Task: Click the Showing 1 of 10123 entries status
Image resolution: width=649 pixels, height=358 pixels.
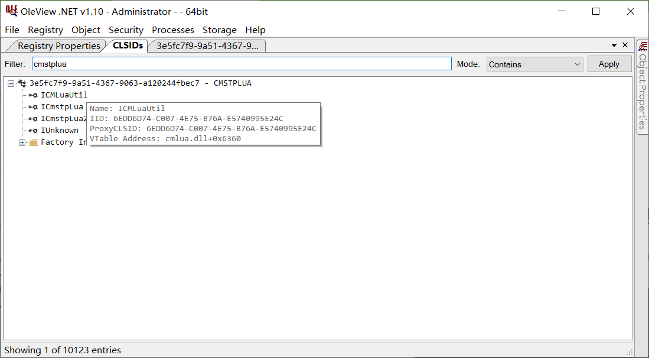Action: (x=63, y=350)
